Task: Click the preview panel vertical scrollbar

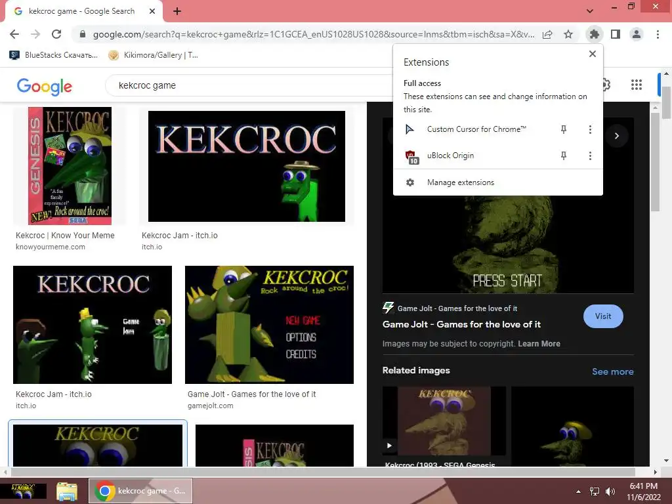Action: pyautogui.click(x=655, y=162)
